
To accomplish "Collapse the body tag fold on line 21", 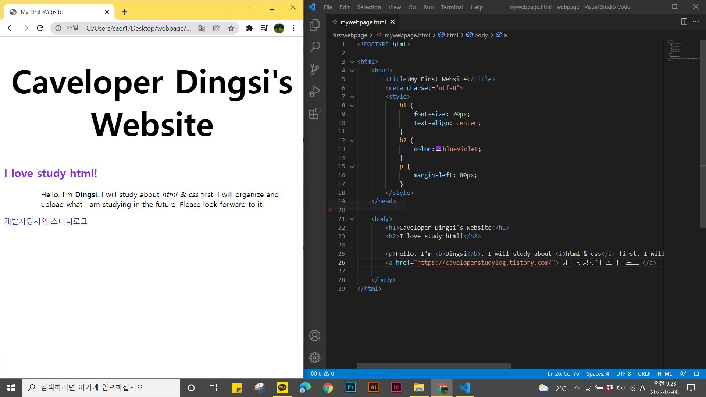I will click(x=352, y=219).
